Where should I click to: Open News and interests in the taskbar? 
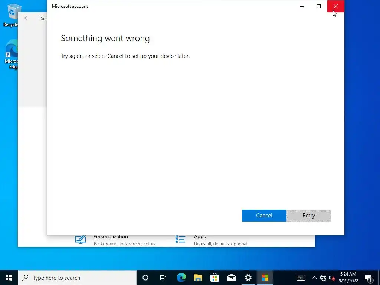[301, 278]
